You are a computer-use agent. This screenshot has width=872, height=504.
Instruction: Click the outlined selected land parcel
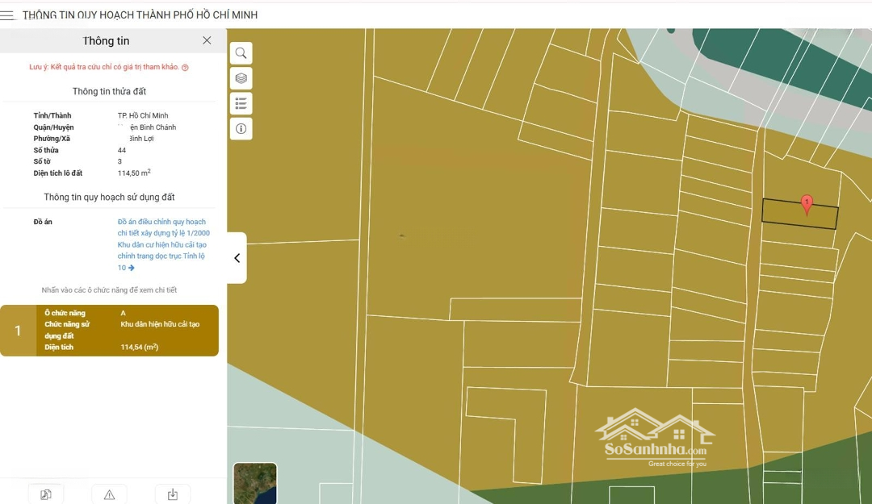pyautogui.click(x=783, y=214)
